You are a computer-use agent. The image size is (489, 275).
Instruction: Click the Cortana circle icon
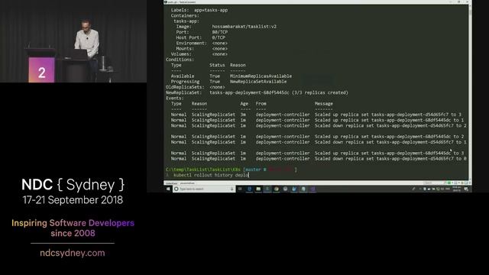[176, 189]
